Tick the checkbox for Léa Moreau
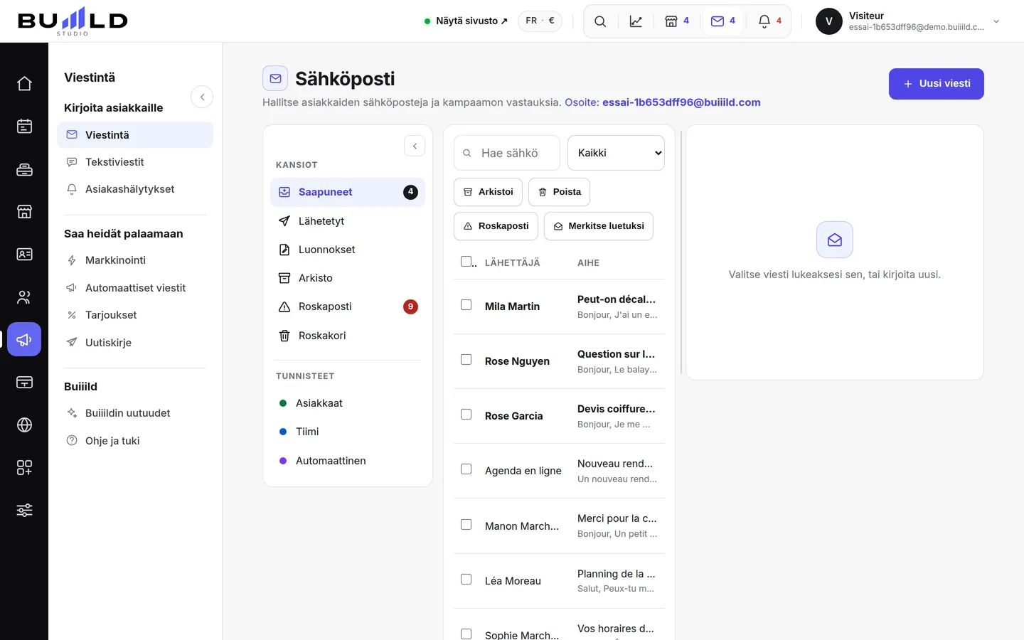This screenshot has height=640, width=1024. click(x=466, y=580)
